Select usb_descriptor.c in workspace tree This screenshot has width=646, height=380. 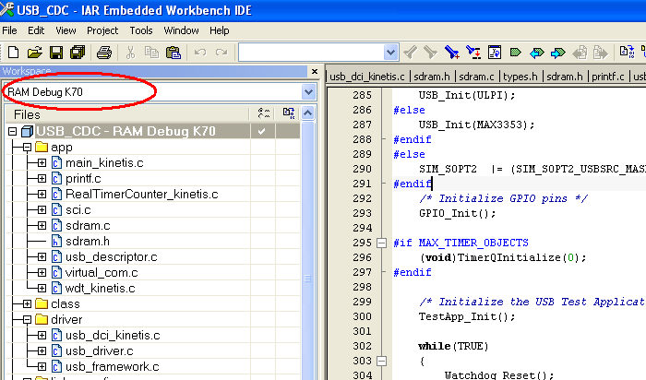coord(112,257)
